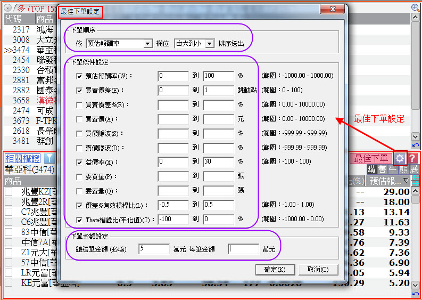Open the 由大到小 sort order dropdown

[209, 44]
